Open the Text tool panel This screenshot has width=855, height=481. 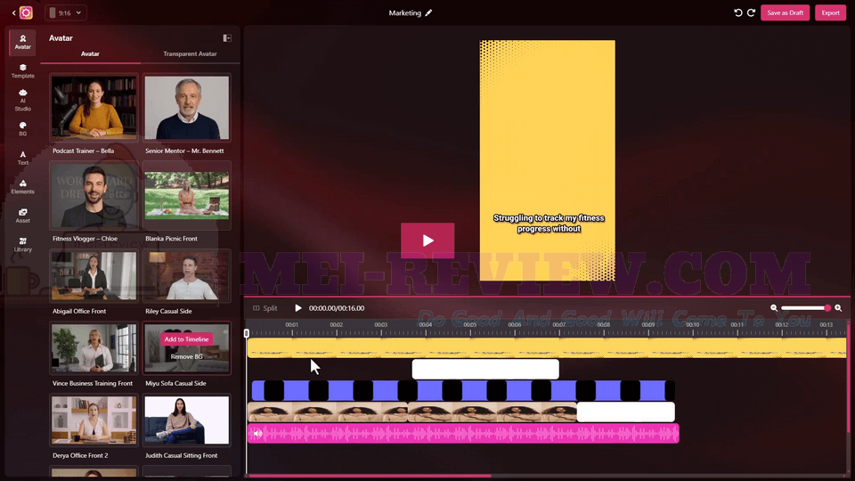click(22, 158)
